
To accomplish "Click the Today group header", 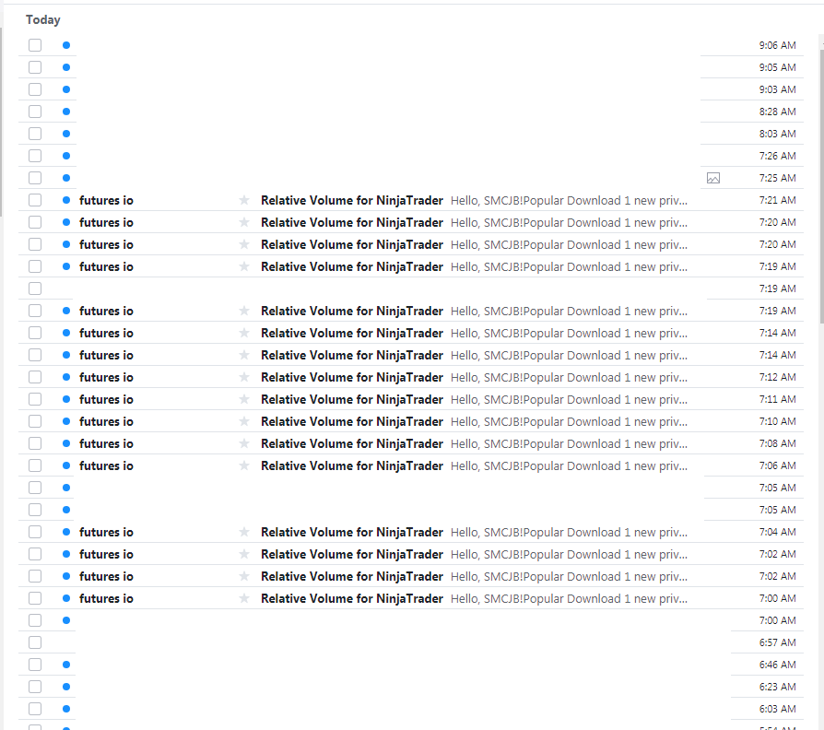I will click(x=43, y=20).
